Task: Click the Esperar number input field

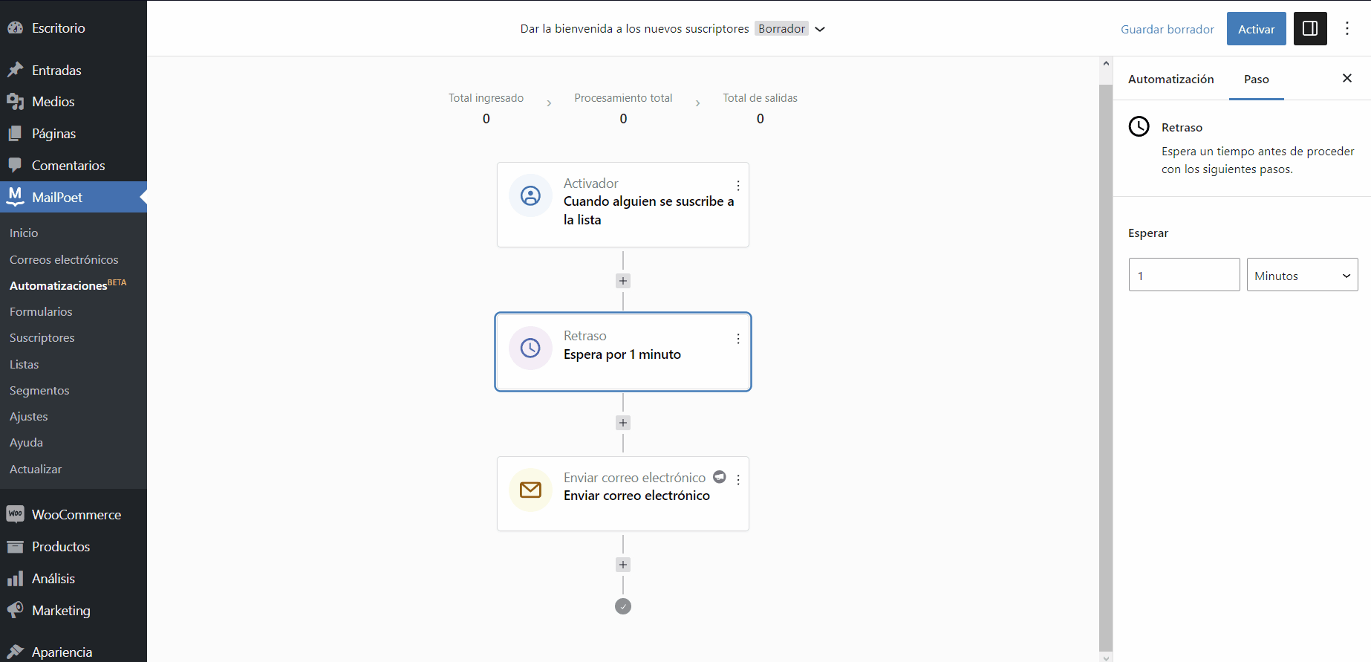Action: (1184, 275)
